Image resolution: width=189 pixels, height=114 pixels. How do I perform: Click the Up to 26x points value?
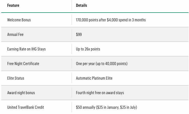88,49
